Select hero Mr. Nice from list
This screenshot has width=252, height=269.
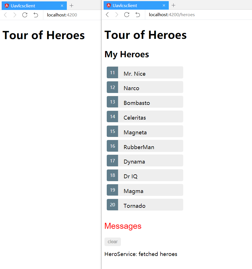coord(145,73)
